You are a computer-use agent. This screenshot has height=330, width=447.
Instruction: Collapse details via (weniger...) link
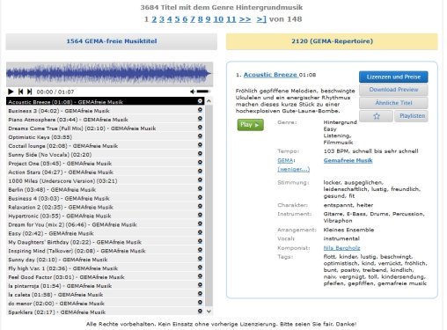[x=293, y=169]
